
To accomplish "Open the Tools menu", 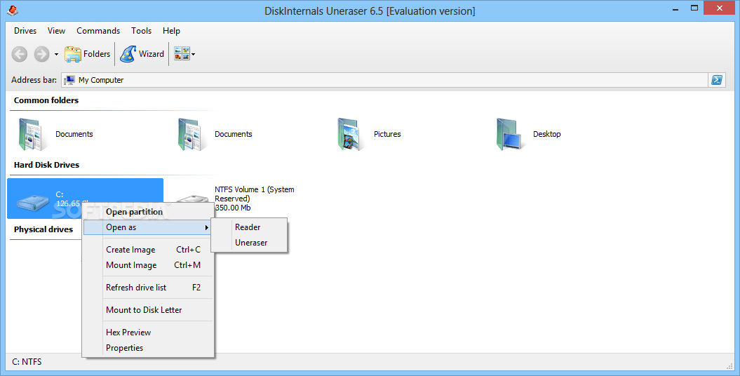I will click(x=141, y=31).
